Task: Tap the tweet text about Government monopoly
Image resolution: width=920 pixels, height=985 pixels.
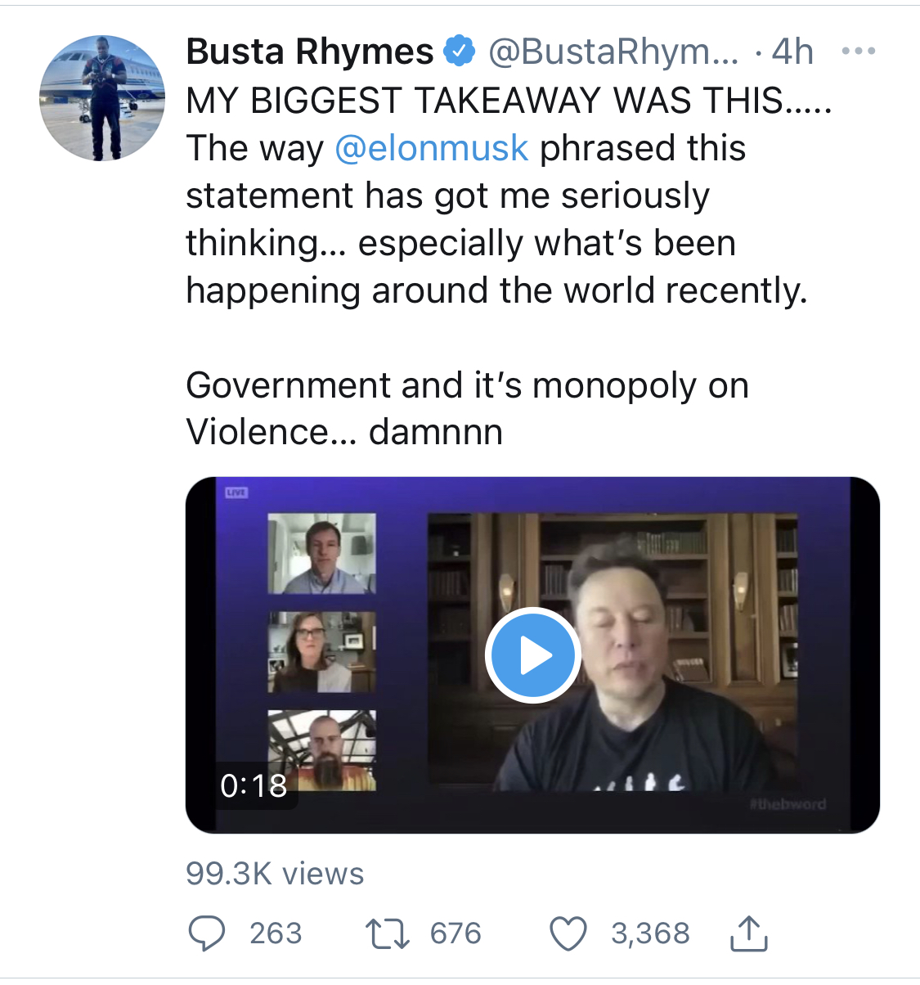Action: coord(467,408)
